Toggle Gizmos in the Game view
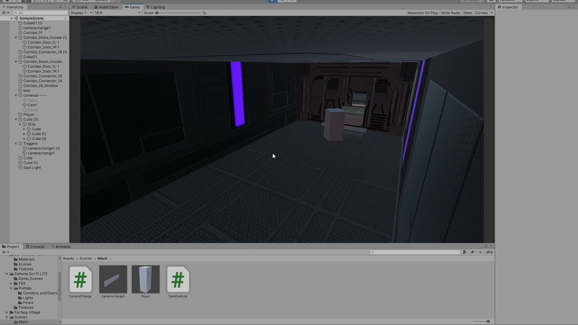 481,13
